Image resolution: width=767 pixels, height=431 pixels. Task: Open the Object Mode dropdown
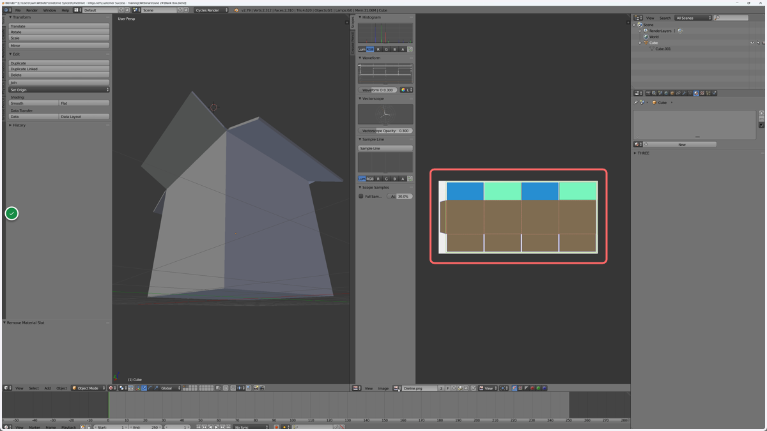pos(88,388)
